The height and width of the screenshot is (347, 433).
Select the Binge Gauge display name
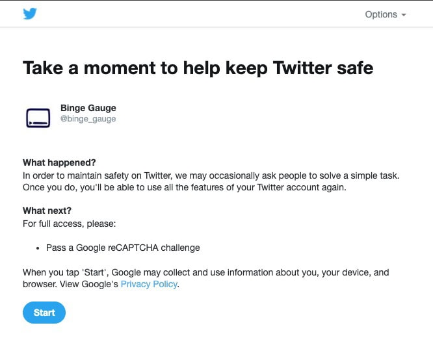[x=88, y=108]
